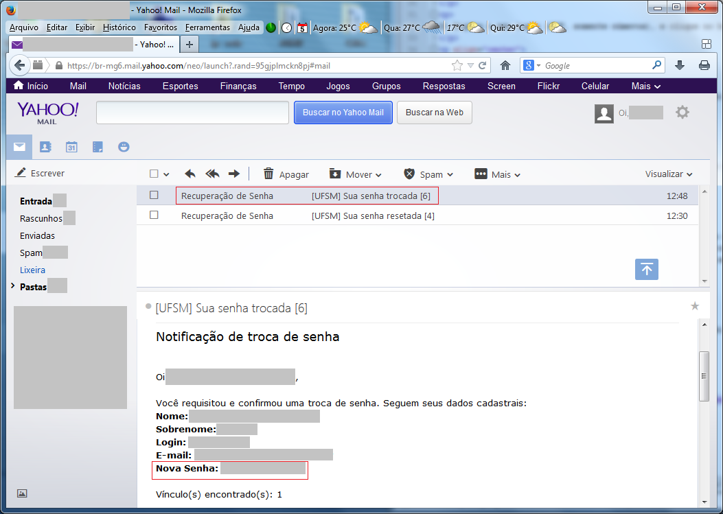Open the Entrada inbox folder

[x=36, y=201]
